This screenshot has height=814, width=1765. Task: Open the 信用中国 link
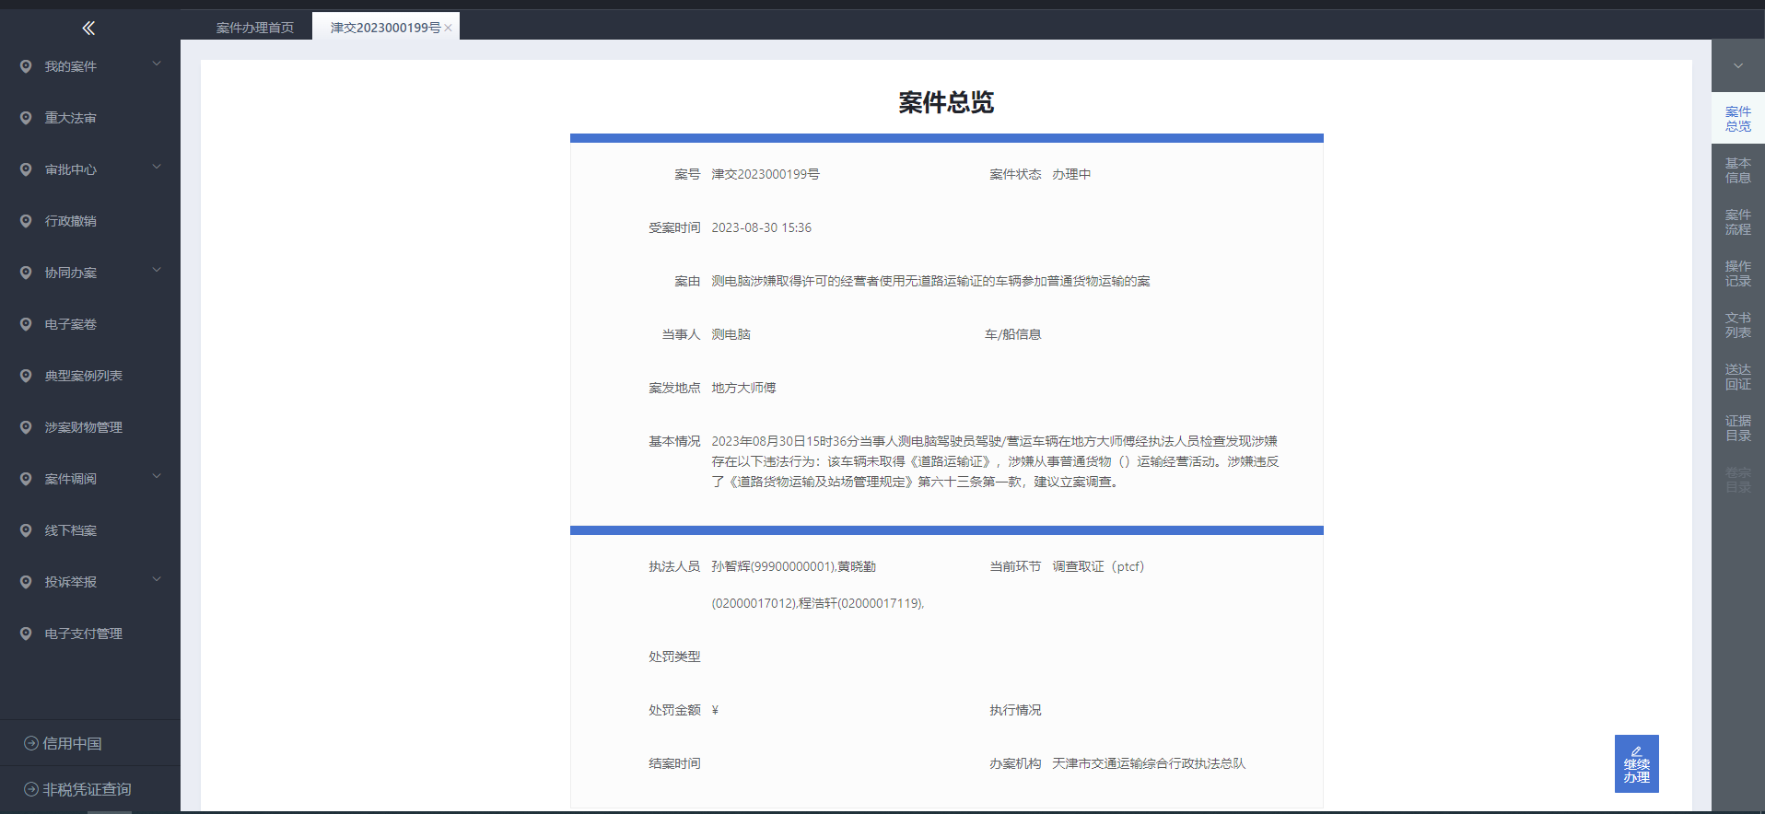point(72,743)
